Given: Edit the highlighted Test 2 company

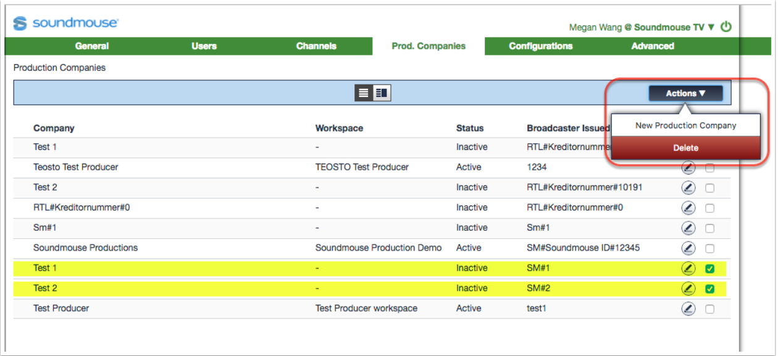Looking at the screenshot, I should click(688, 288).
